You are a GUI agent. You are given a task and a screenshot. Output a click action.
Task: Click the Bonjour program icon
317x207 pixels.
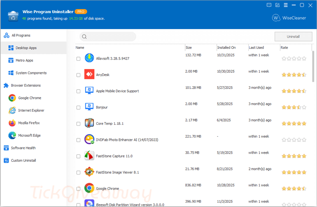[x=89, y=107]
